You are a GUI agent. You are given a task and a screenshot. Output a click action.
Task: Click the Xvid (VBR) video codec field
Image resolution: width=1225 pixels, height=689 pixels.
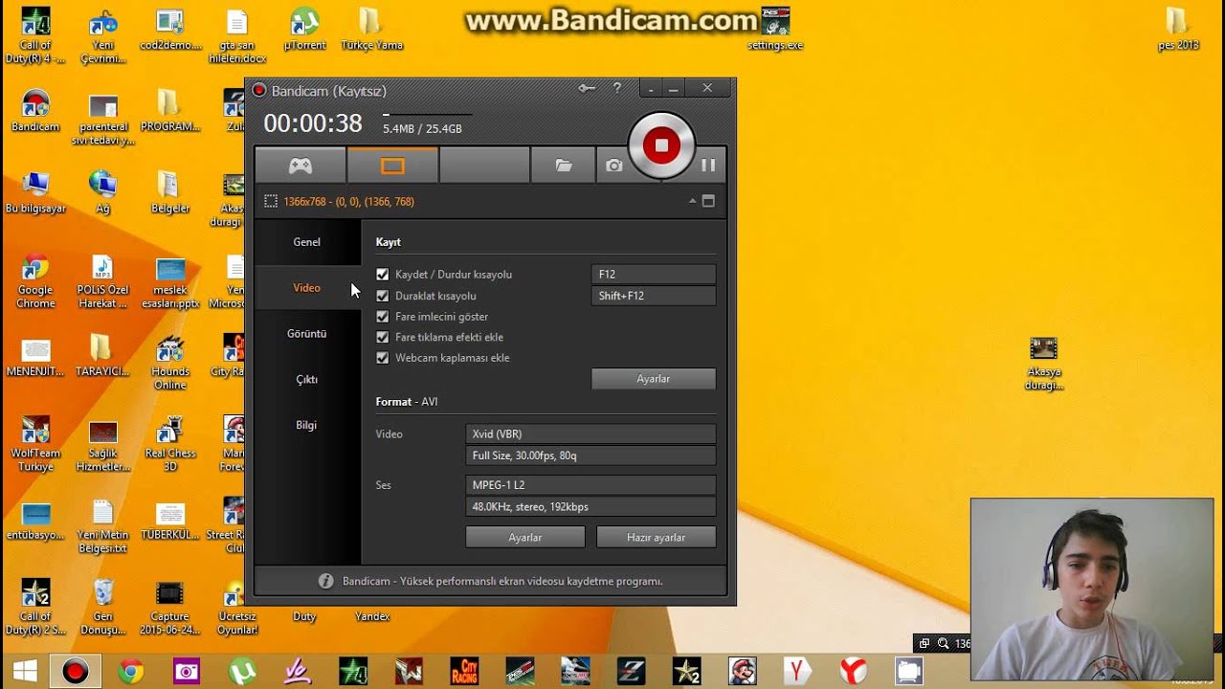tap(590, 434)
